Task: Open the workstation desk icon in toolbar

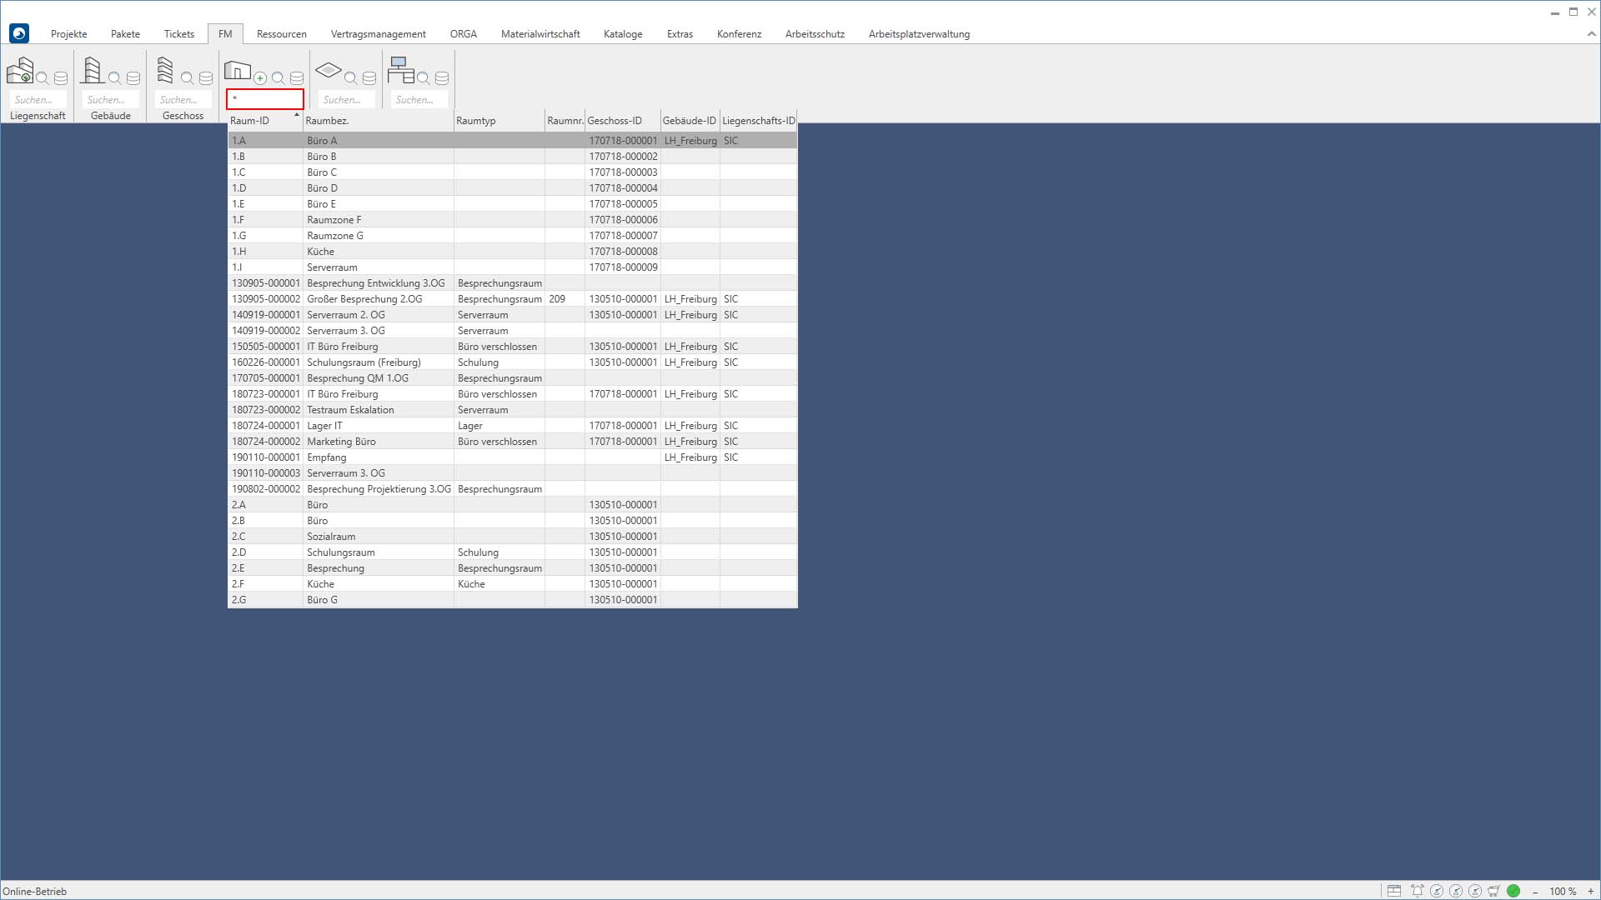Action: click(x=400, y=70)
